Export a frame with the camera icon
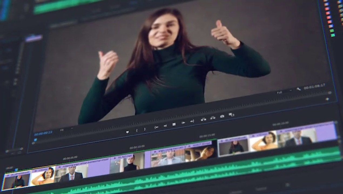 coord(222,116)
